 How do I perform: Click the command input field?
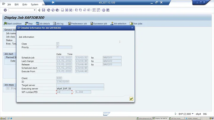click(x=21, y=10)
